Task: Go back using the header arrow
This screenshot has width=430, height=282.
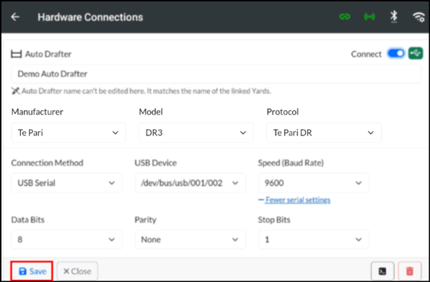Action: (15, 17)
